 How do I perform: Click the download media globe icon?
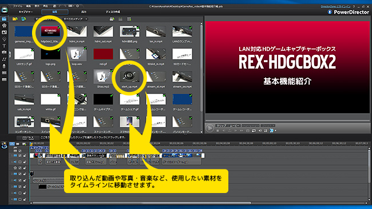tap(23, 19)
